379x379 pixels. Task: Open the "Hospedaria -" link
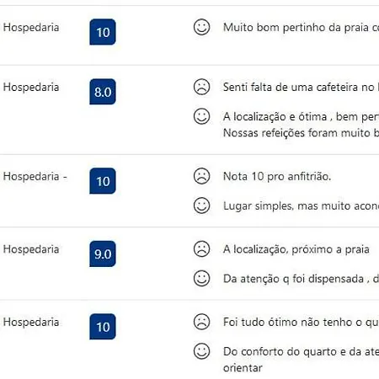coord(35,177)
